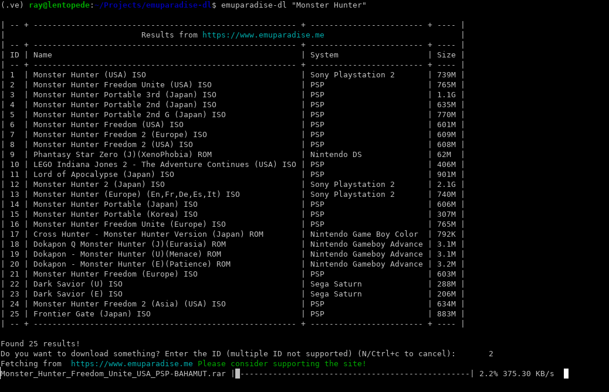
Task: Select 'Monster Hunter Freedom 2 (Asia) (USA) ISO'
Action: [129, 304]
